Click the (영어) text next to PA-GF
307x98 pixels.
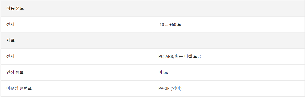[x=176, y=89]
